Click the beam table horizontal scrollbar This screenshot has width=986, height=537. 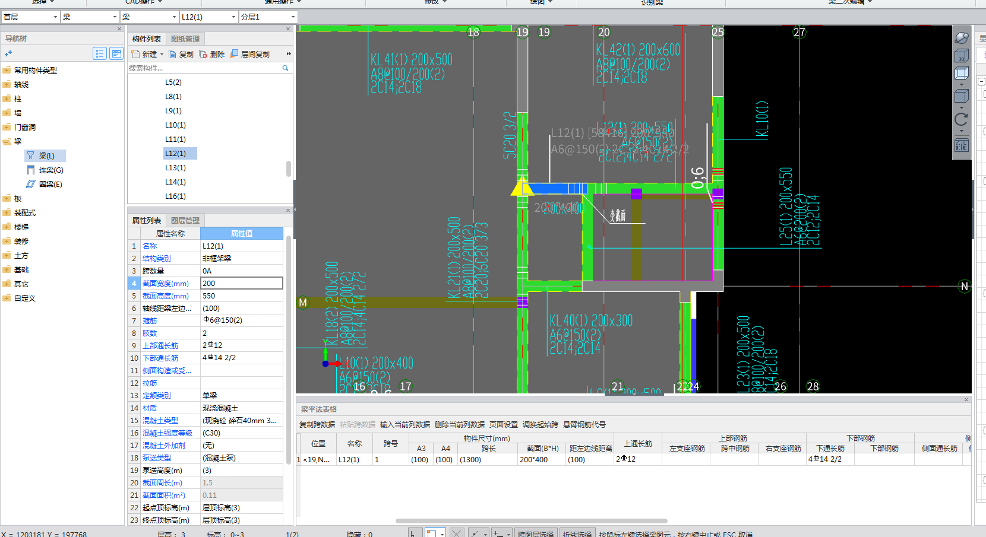pyautogui.click(x=532, y=521)
